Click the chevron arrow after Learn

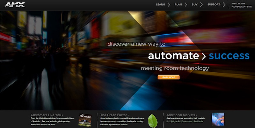169,5
